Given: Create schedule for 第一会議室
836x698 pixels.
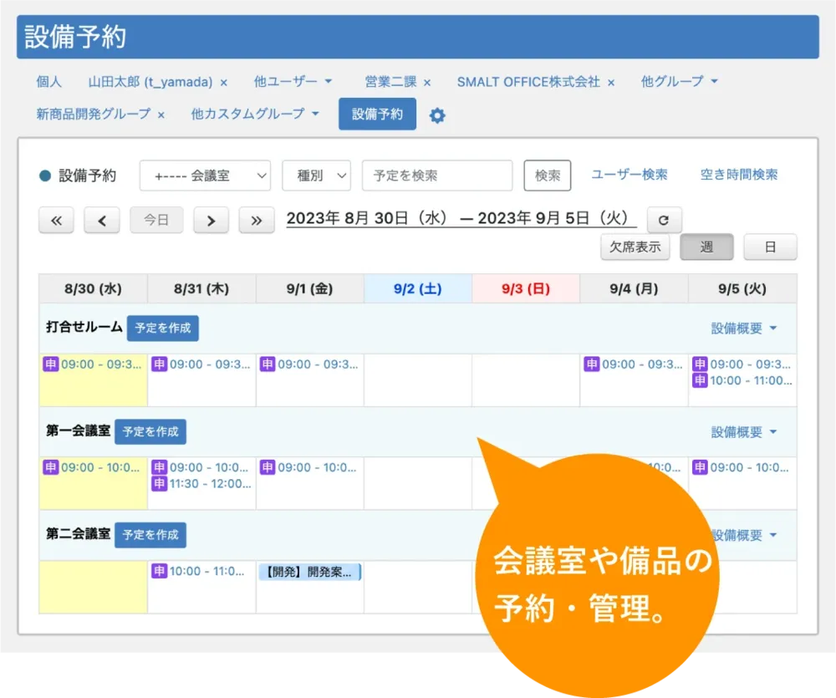Looking at the screenshot, I should (x=150, y=431).
